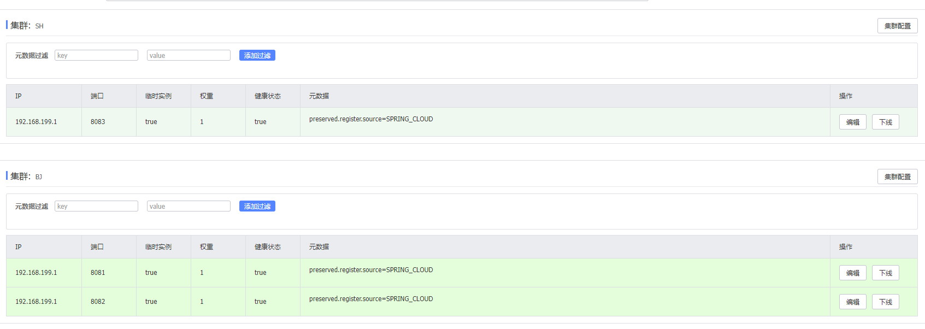The image size is (925, 329).
Task: Click the 元数据过滤 label in SH cluster
Action: [x=32, y=56]
